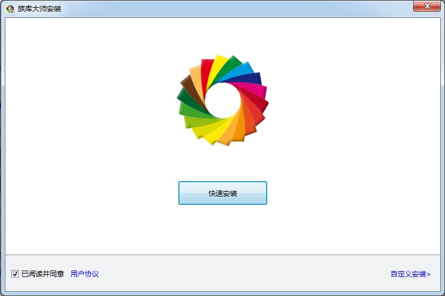Viewport: 445px width, 296px height.
Task: Click the magenta petal of the logo
Action: tap(254, 89)
